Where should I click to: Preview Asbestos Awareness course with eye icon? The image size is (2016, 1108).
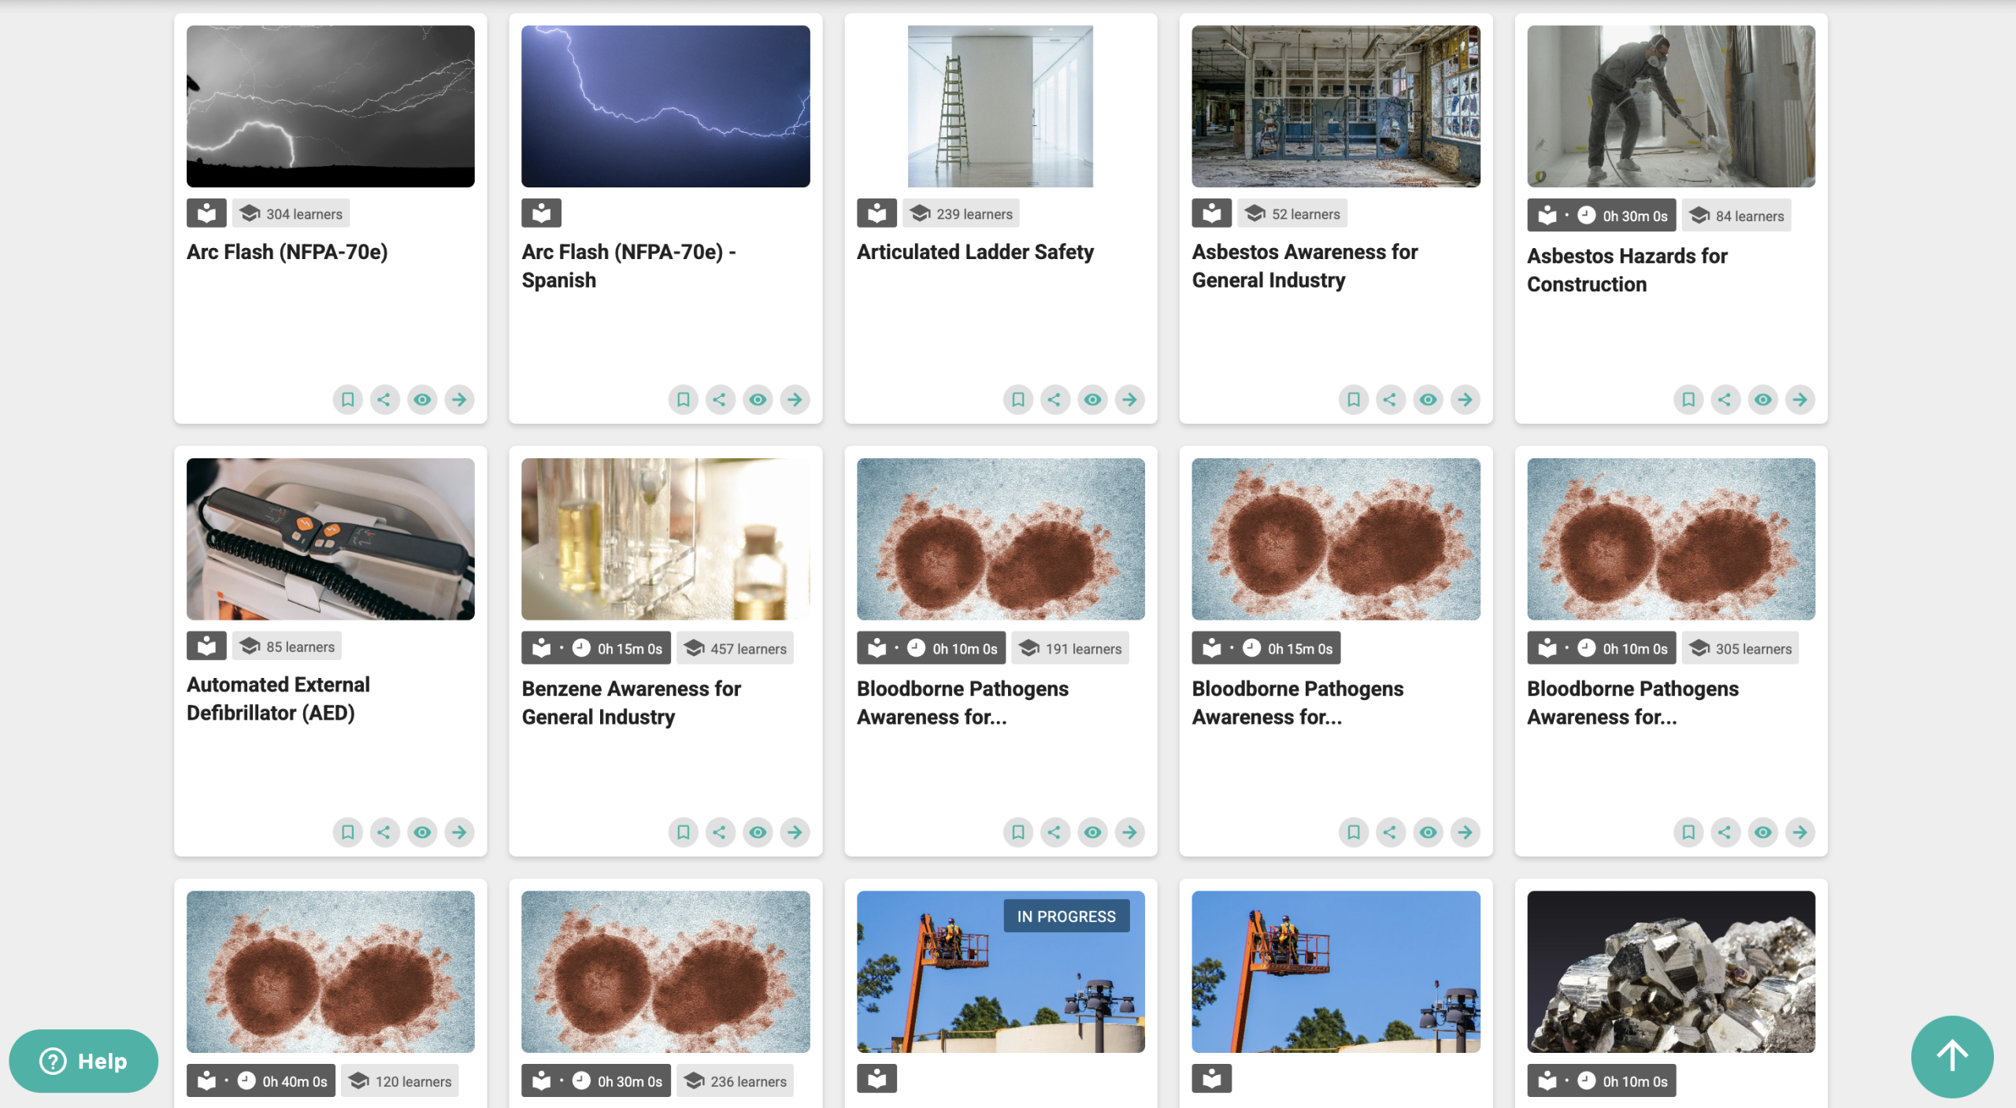tap(1428, 399)
